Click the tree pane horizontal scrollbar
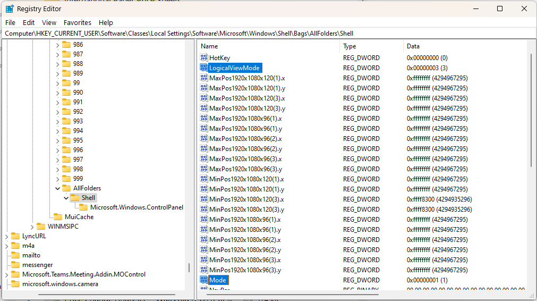 107,294
